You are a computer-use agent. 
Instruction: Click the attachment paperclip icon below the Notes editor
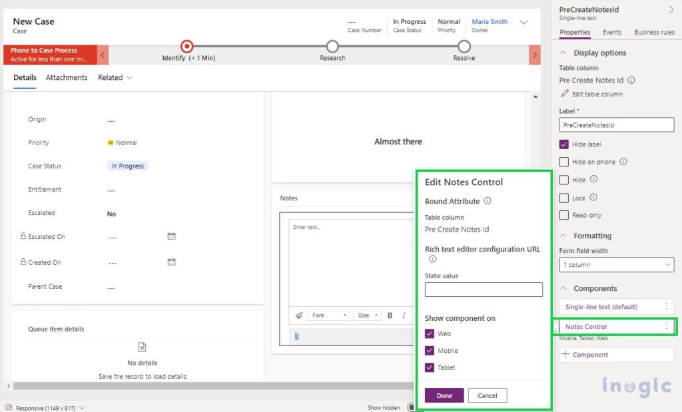296,335
